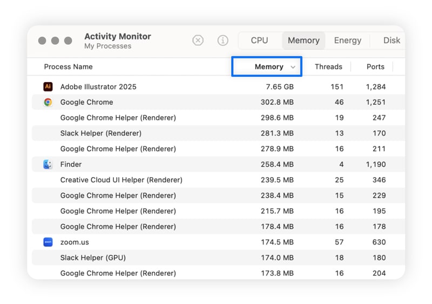
Task: Click Chrome Helper row using 298.6 MB
Action: 218,118
